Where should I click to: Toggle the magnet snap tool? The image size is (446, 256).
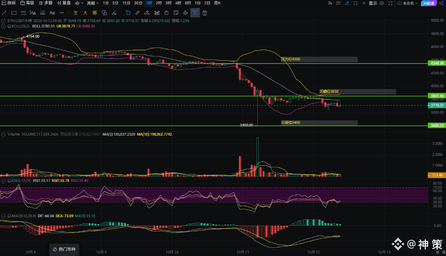click(x=185, y=13)
